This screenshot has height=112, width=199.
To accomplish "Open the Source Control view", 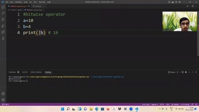I will pos(3,19).
